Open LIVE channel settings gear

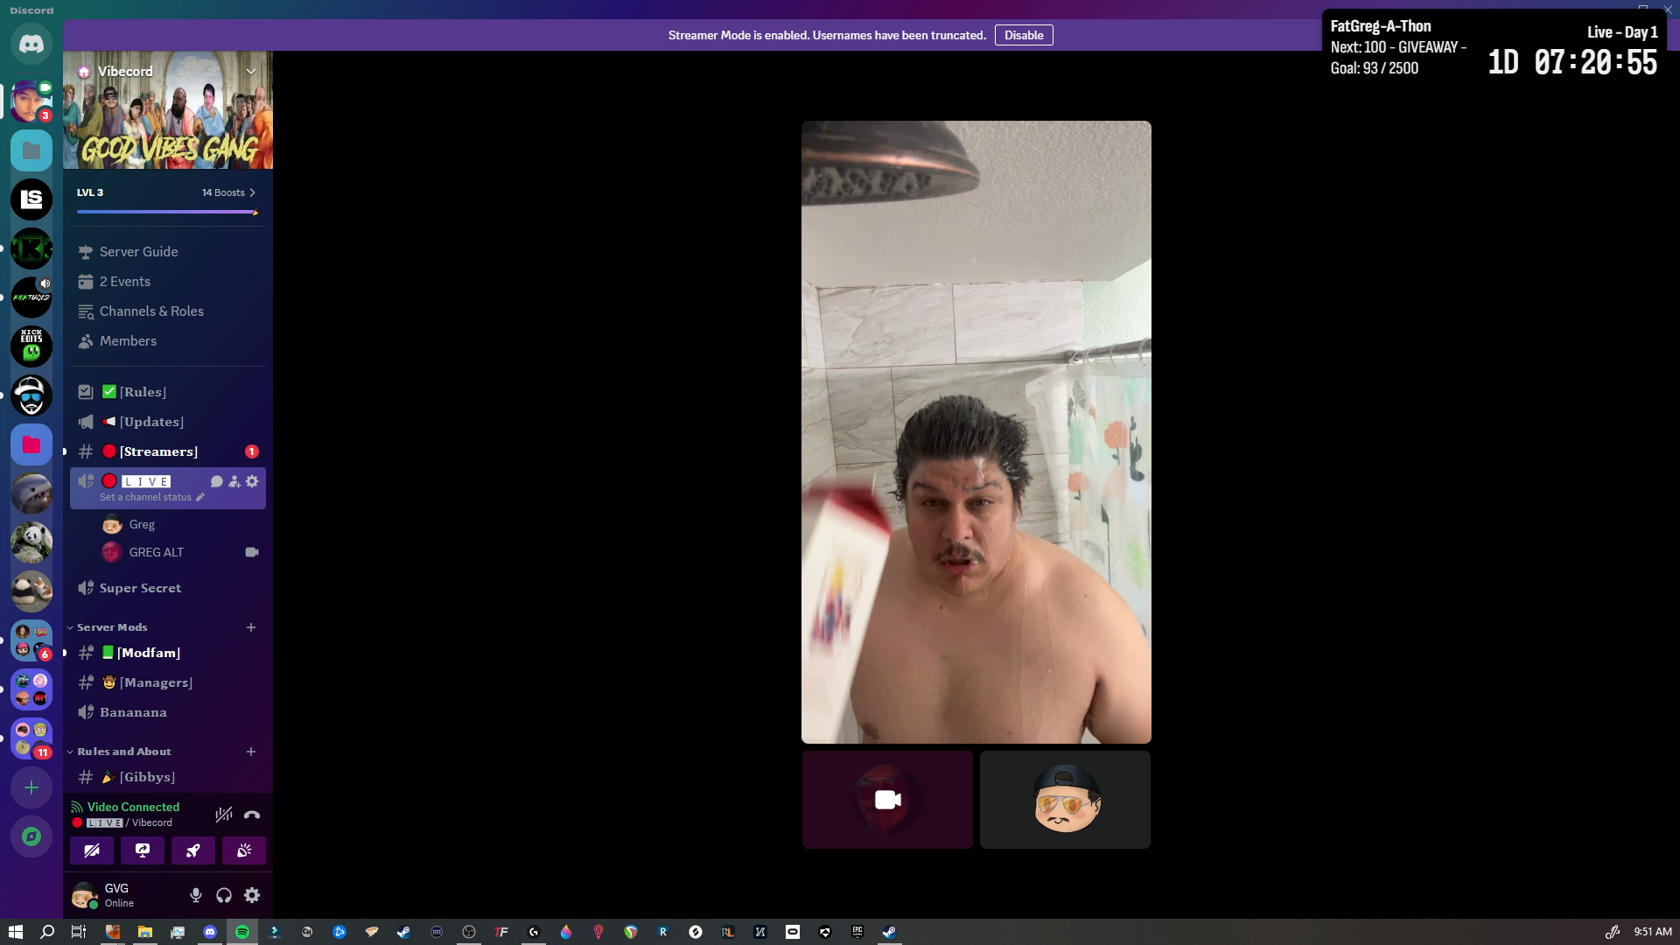pyautogui.click(x=252, y=481)
